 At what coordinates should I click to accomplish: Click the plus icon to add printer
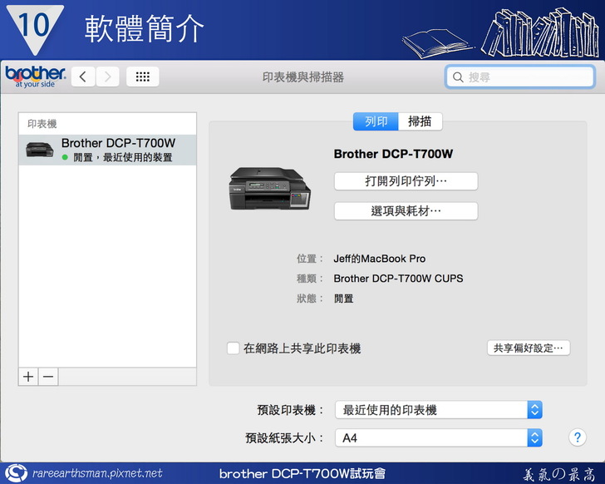pyautogui.click(x=29, y=377)
